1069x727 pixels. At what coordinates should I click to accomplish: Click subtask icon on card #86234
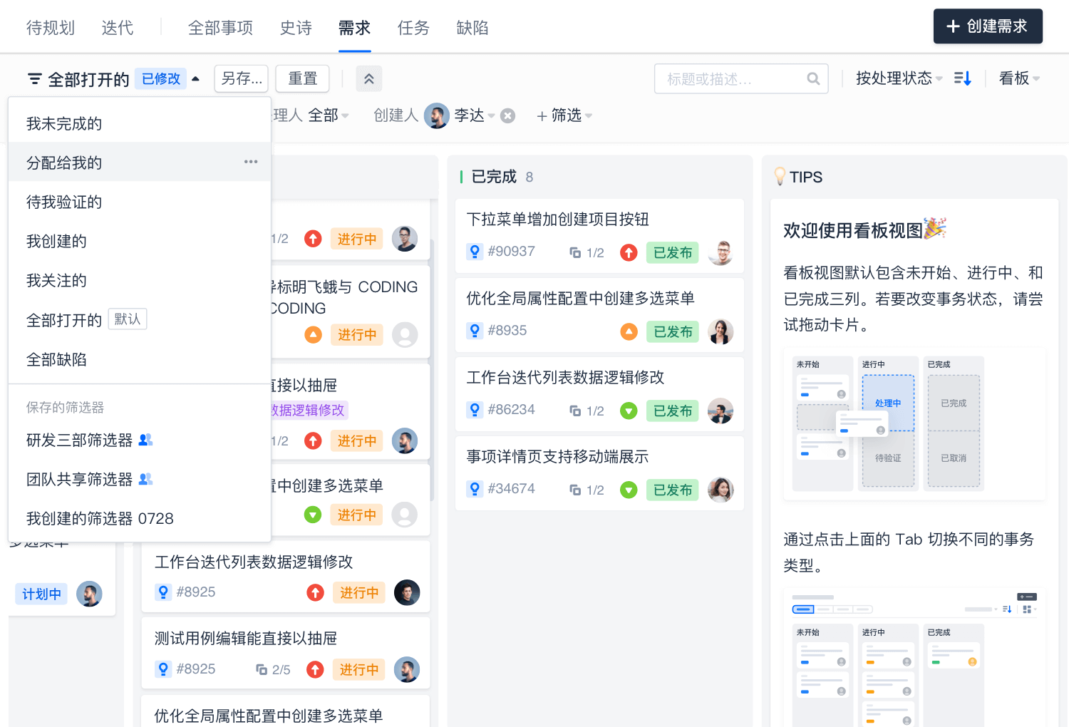(575, 411)
